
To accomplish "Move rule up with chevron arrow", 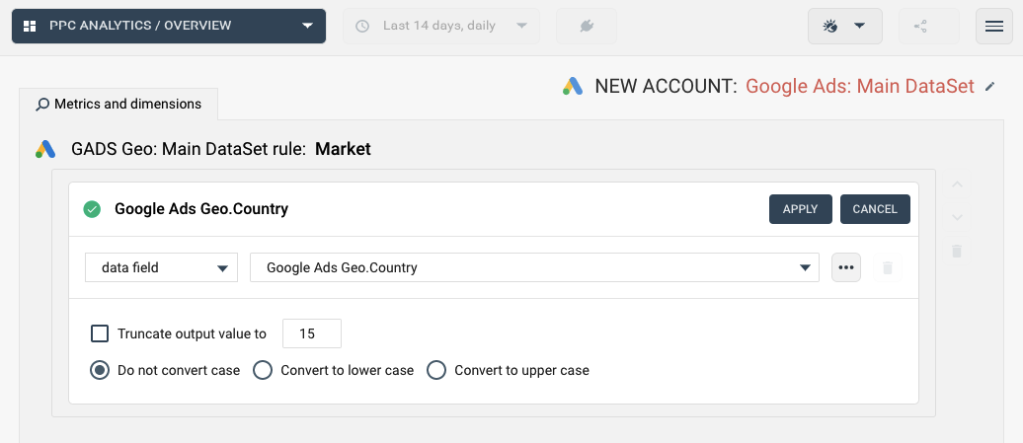I will (x=957, y=185).
